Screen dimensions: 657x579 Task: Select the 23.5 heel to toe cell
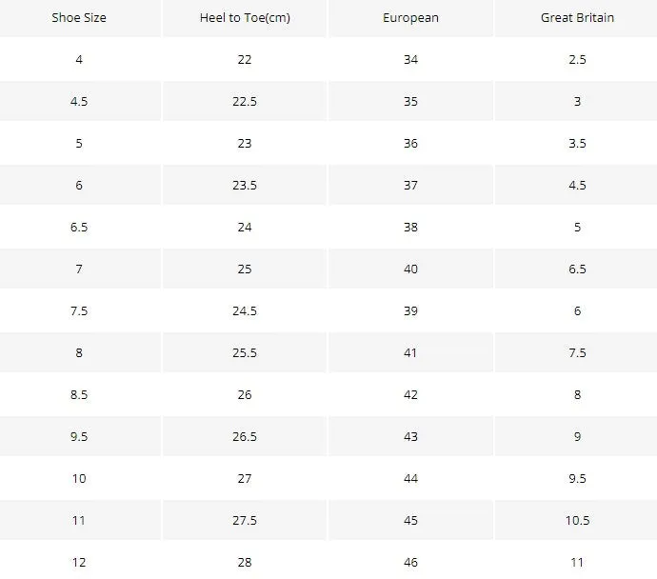pyautogui.click(x=245, y=185)
